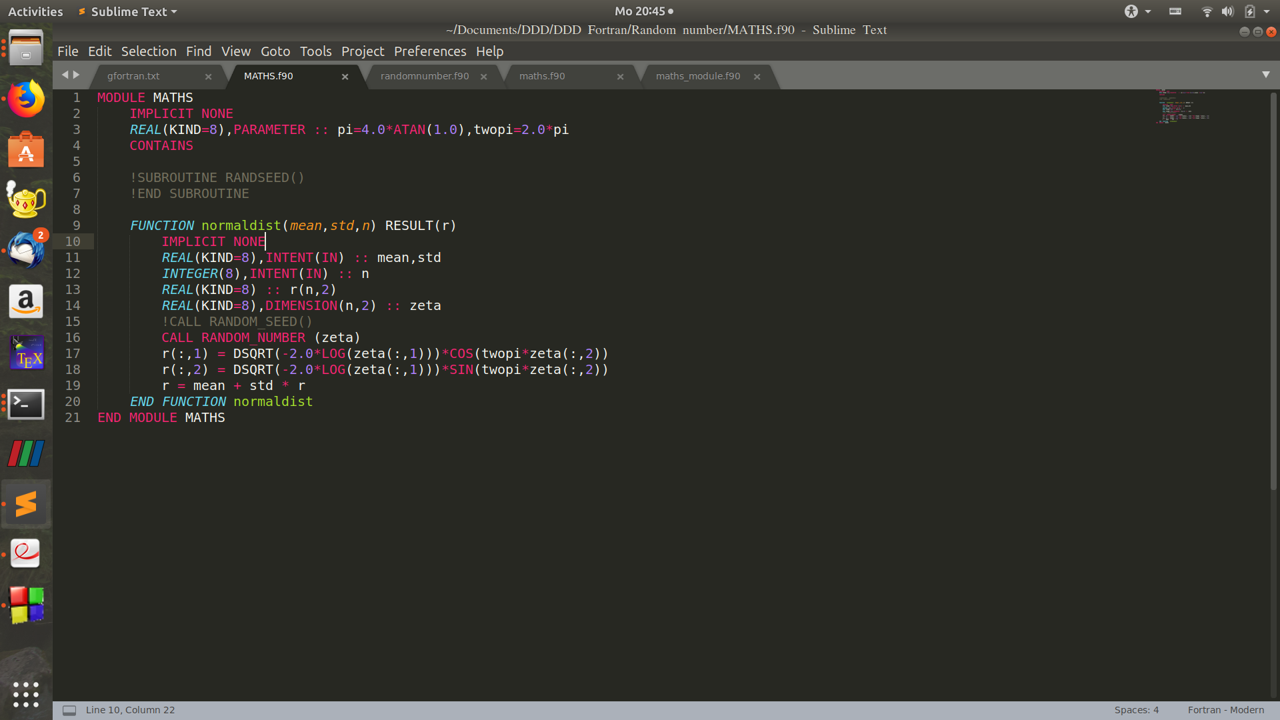This screenshot has height=720, width=1280.
Task: Close the MATHS.f90 tab
Action: click(x=345, y=77)
